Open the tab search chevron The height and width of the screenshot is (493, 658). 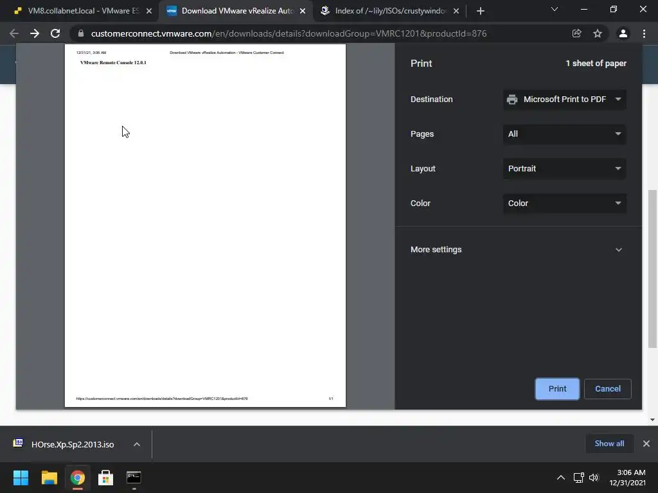click(555, 9)
